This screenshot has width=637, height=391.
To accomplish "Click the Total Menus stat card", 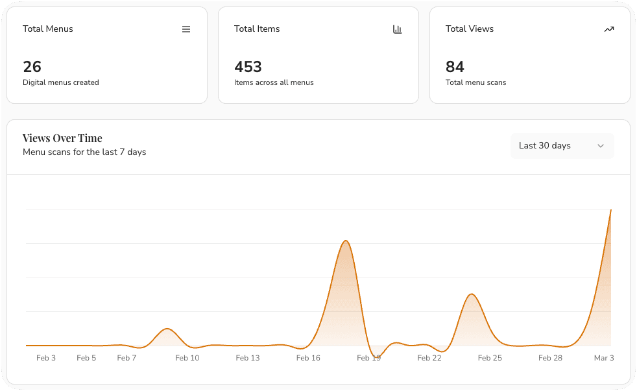I will pos(107,54).
